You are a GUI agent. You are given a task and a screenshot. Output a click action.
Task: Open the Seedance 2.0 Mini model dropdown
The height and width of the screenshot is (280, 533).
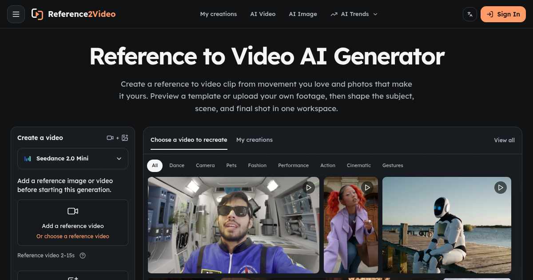point(73,159)
